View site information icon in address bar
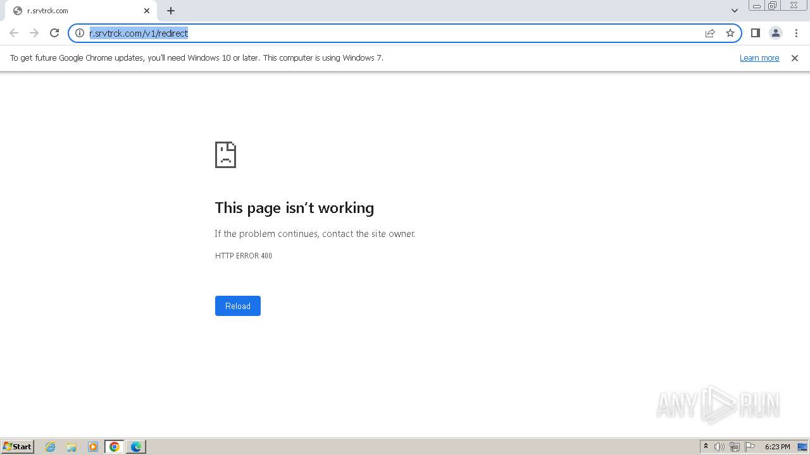 (80, 33)
